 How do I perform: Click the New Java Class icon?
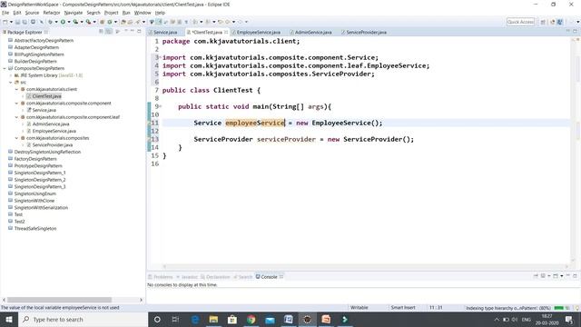pos(110,22)
